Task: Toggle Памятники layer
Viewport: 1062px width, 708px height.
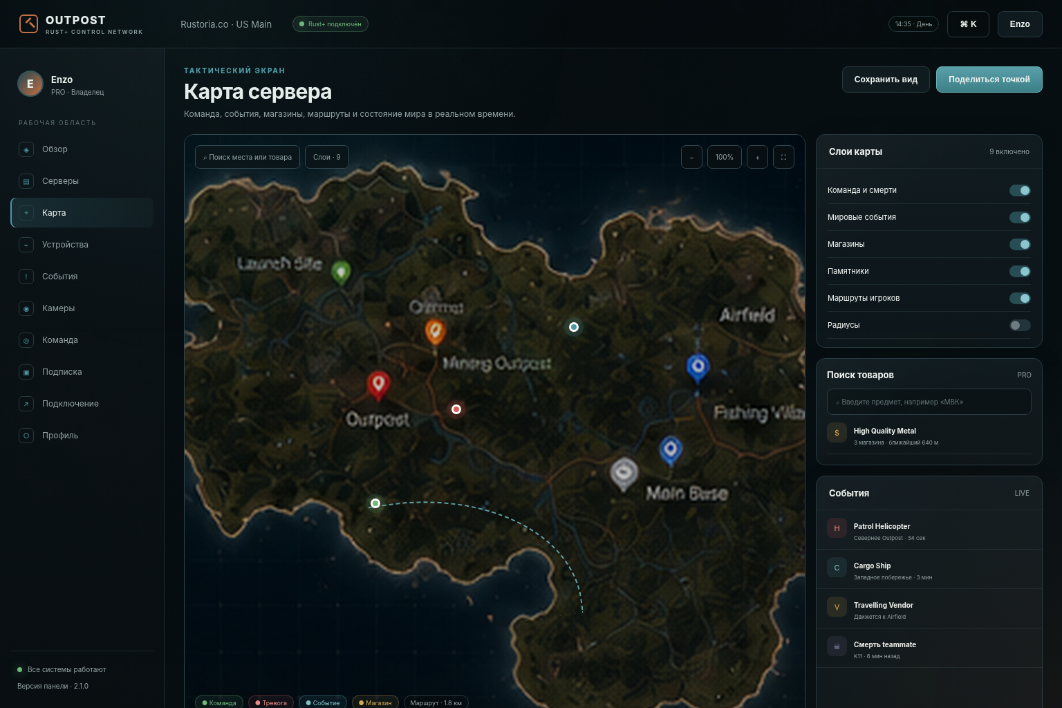Action: 1020,271
